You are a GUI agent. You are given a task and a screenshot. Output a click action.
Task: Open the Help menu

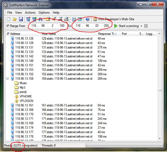coord(56,13)
